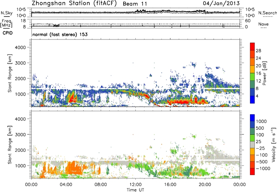Click the gray band of velocity colorbar
Screen dimensions: 277x192
coord(252,145)
